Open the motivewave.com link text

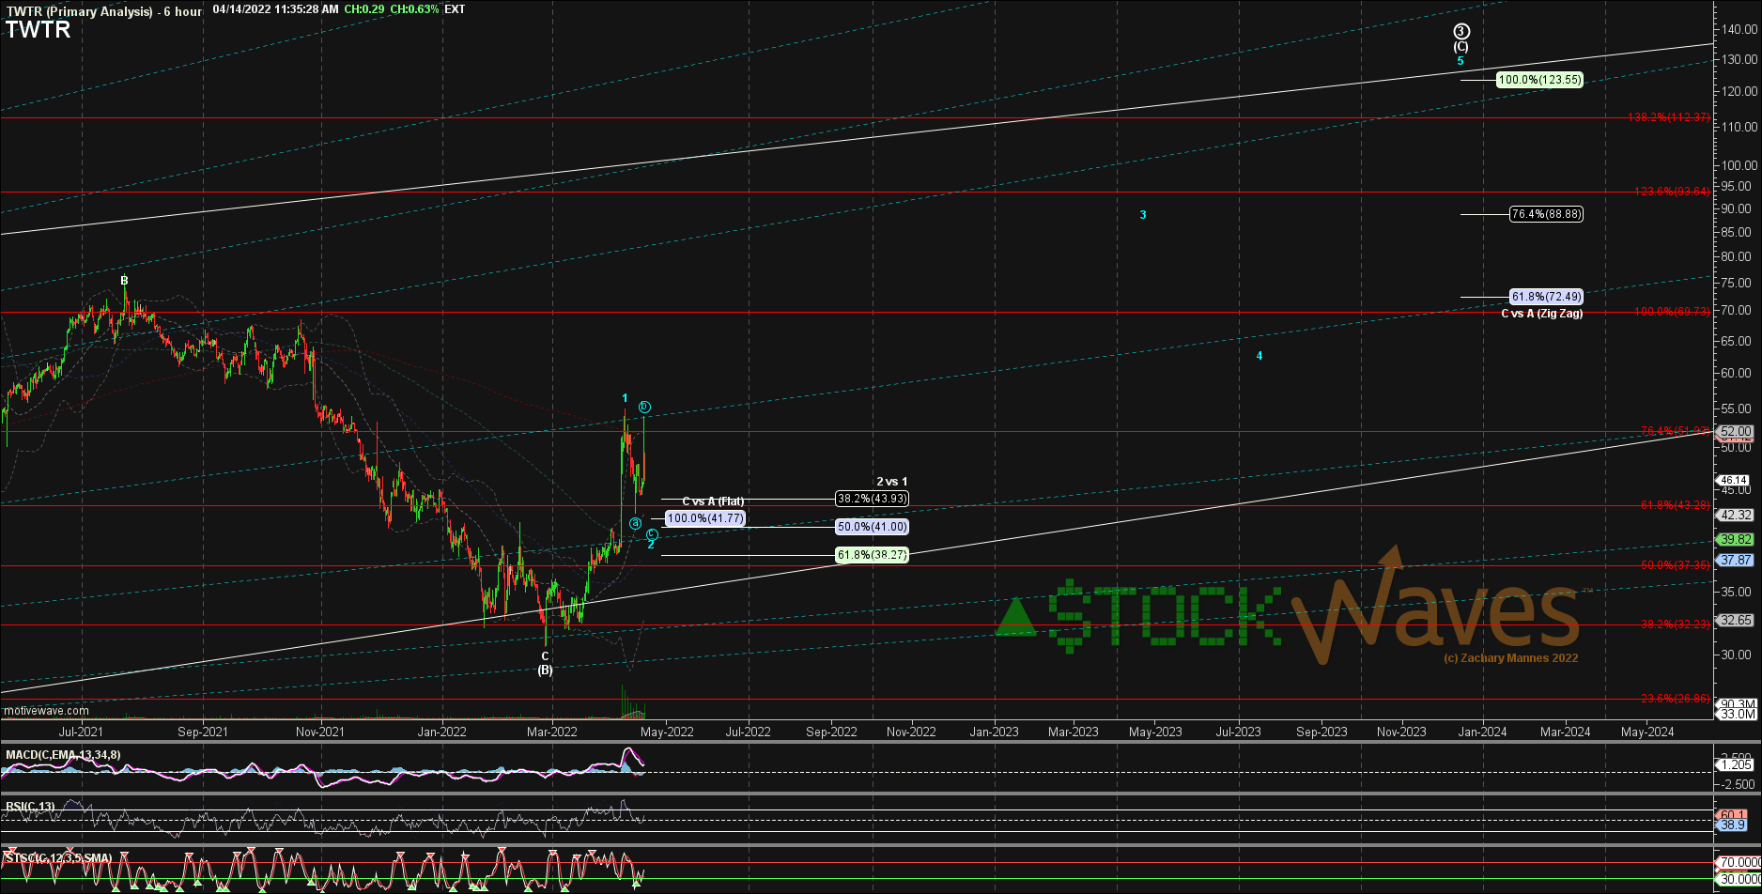[46, 711]
